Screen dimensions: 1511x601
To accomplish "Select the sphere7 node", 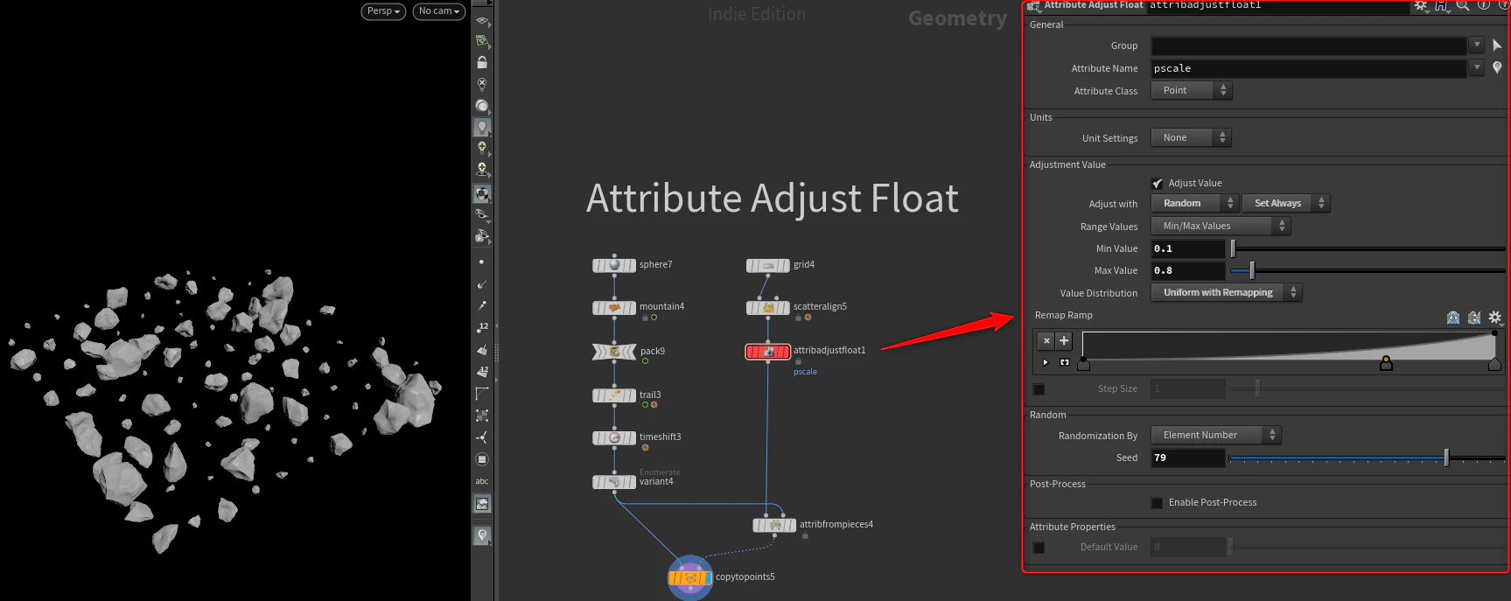I will 614,265.
